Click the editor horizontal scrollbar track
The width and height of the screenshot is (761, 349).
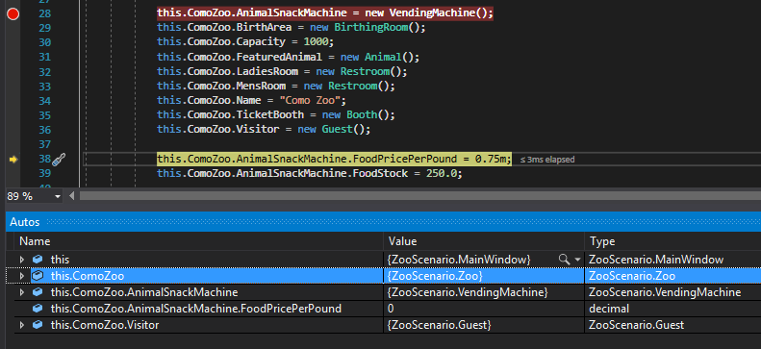pyautogui.click(x=420, y=196)
